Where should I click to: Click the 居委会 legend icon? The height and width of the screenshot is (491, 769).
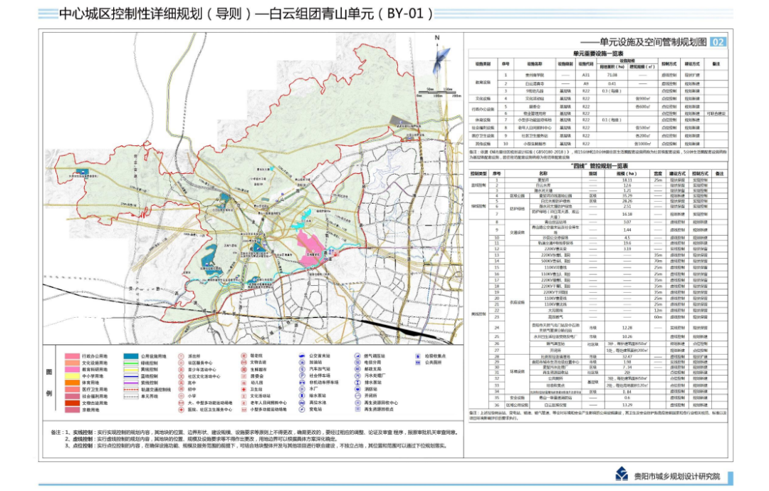point(244,376)
